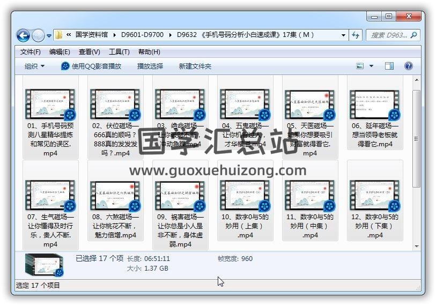Click the Forward navigation arrow button
Image resolution: width=436 pixels, height=306 pixels.
pyautogui.click(x=38, y=36)
